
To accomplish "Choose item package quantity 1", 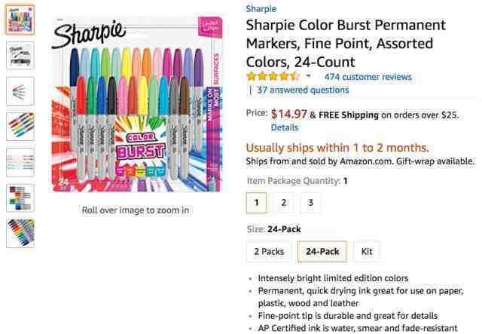I will click(x=257, y=202).
